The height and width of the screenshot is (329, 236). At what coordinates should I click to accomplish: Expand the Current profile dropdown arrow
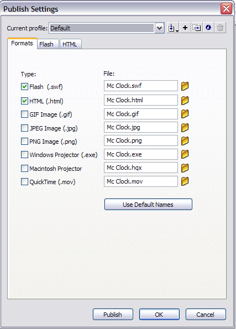click(x=159, y=28)
